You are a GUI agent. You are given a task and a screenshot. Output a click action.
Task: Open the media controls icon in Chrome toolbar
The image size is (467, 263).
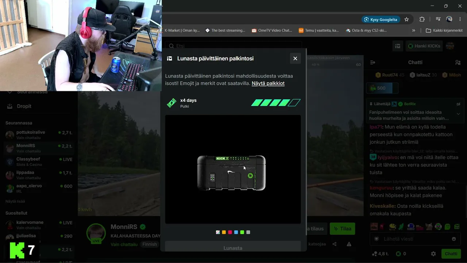(x=438, y=19)
